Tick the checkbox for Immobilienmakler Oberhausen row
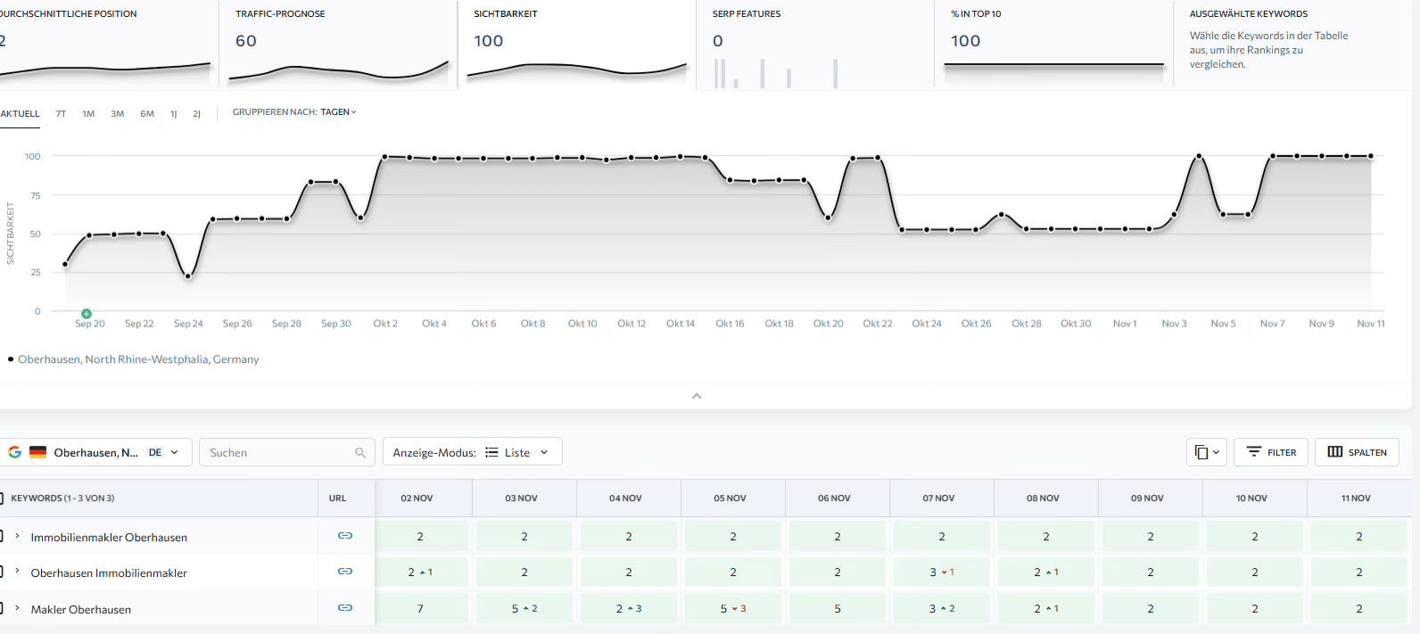 click(2, 536)
